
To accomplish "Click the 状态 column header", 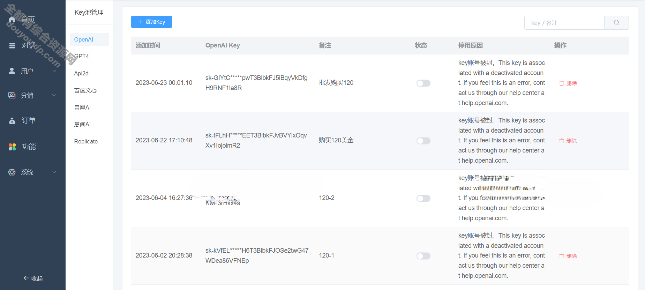I will pyautogui.click(x=421, y=45).
